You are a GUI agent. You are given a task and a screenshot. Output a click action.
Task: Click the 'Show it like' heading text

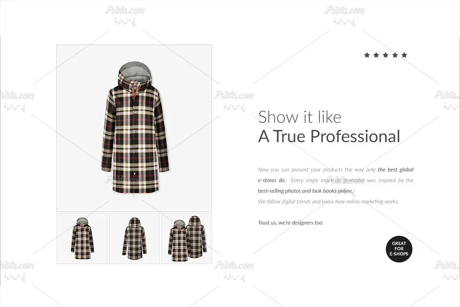[299, 117]
